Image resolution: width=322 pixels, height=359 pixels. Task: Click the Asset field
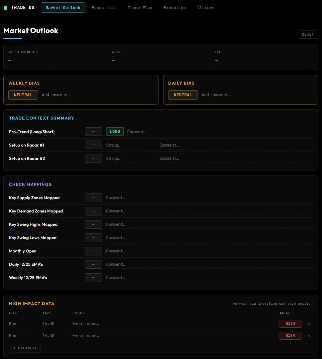161,61
